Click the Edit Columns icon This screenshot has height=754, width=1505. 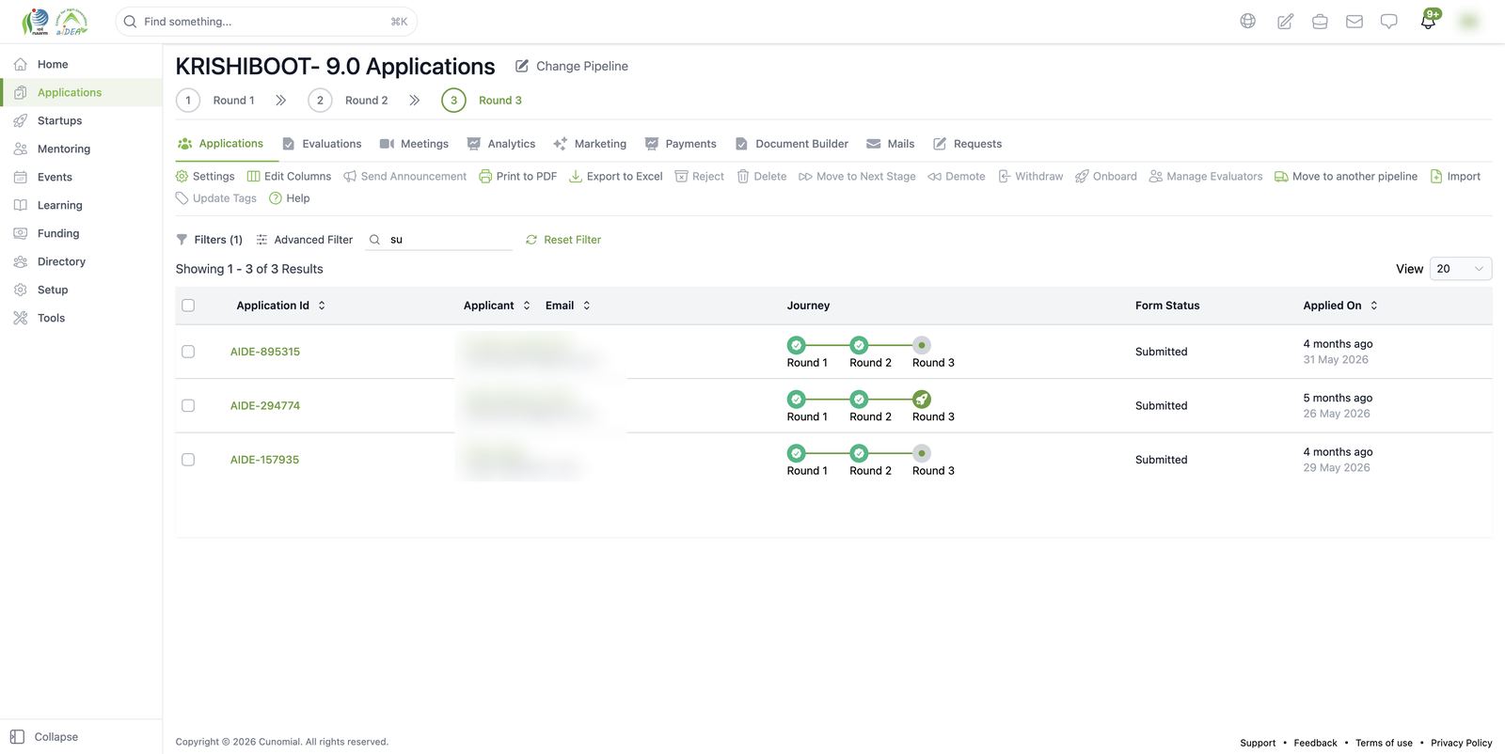click(253, 177)
